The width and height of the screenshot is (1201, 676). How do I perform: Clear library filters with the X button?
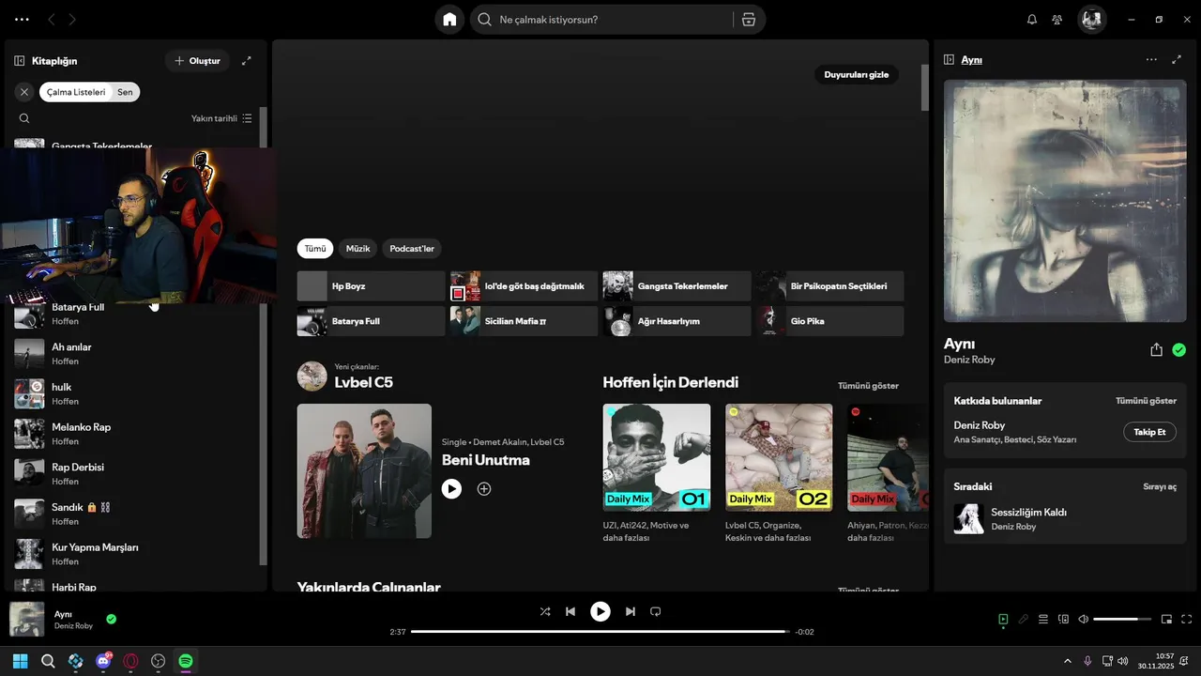pos(24,92)
